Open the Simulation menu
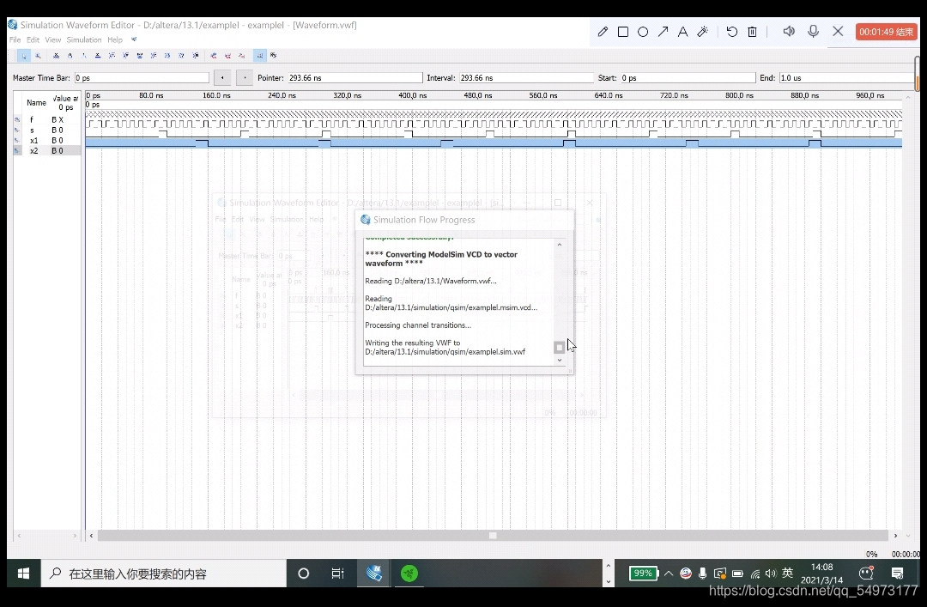Screen dimensions: 927x607 tap(84, 39)
